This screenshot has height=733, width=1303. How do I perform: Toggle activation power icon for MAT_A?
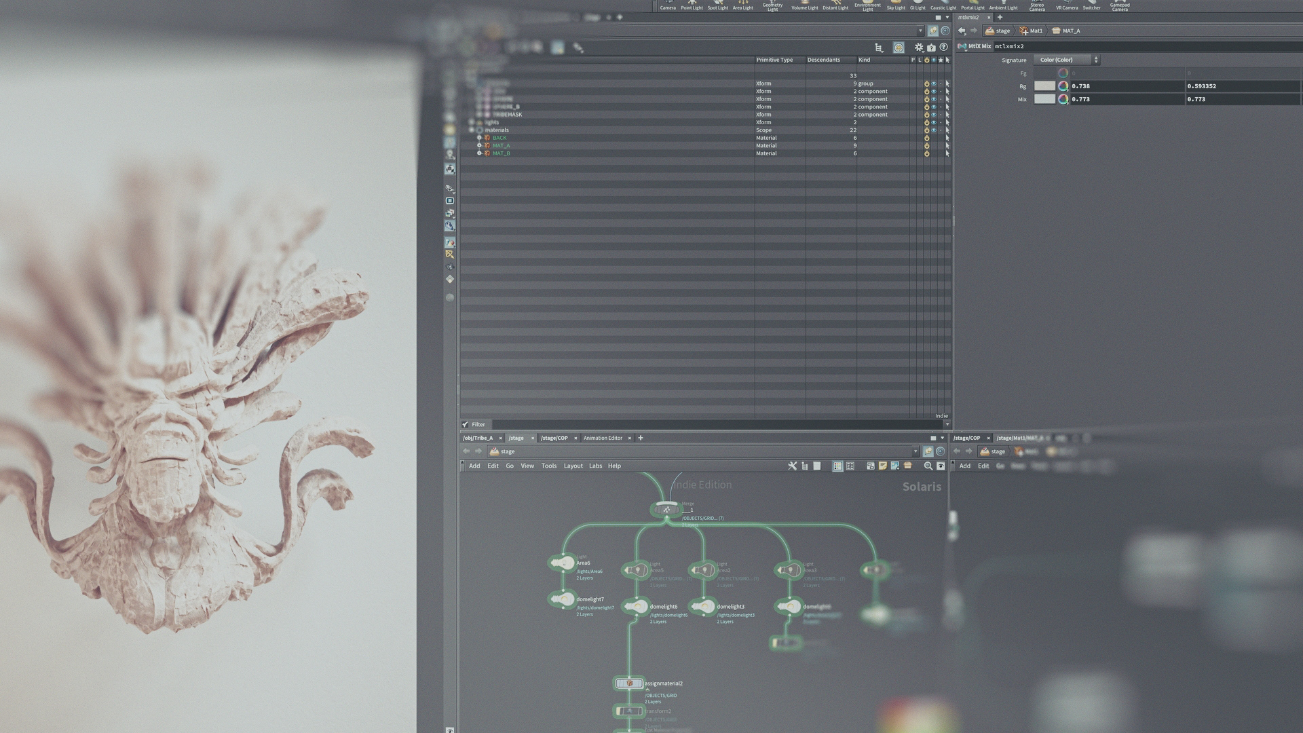[x=926, y=146]
